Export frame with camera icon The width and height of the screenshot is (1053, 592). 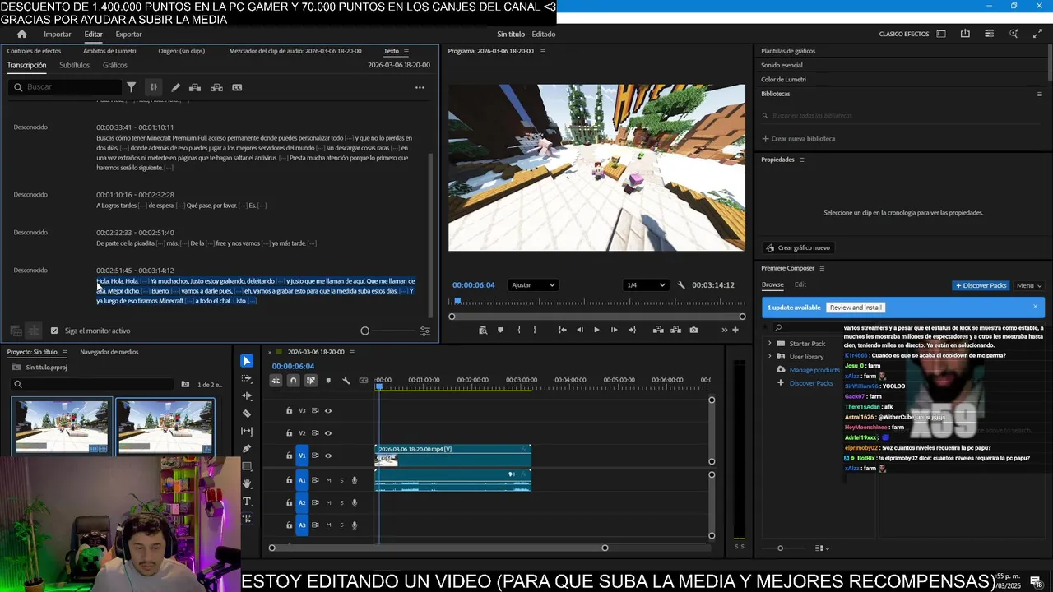[693, 330]
